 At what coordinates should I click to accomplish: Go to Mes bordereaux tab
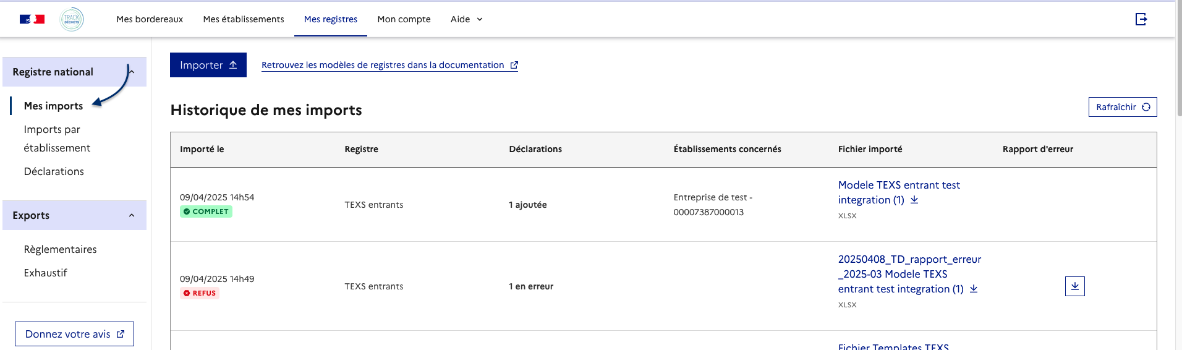click(x=150, y=19)
